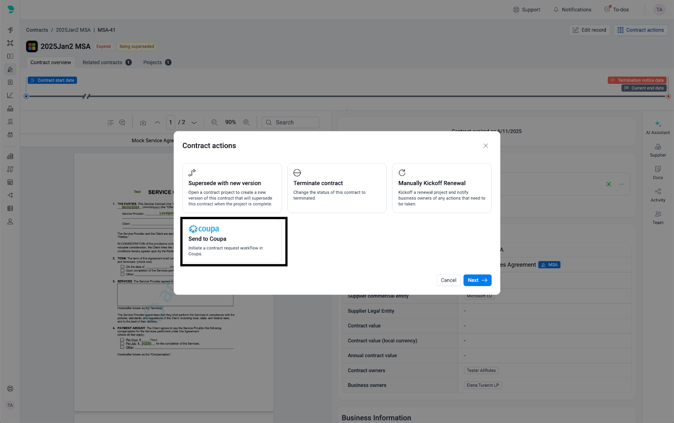The height and width of the screenshot is (423, 674).
Task: Open the Team side panel
Action: click(x=658, y=217)
